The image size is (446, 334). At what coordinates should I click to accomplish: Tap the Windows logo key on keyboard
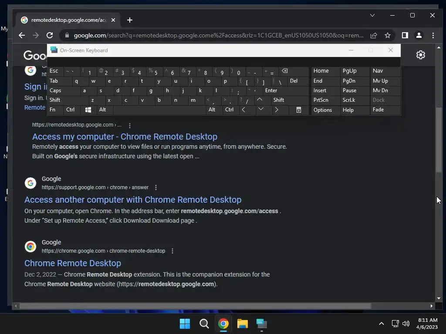[88, 110]
